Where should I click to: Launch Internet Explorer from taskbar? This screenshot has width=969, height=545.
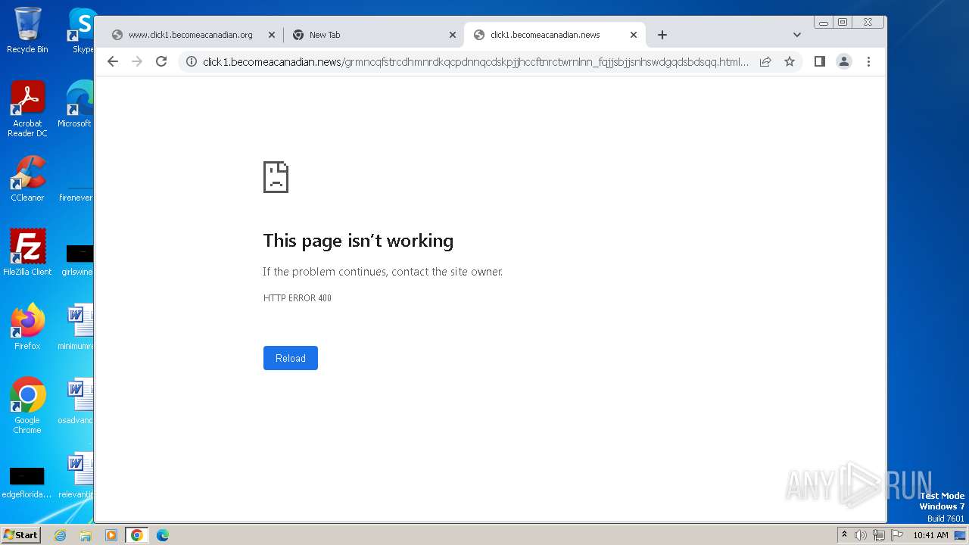click(60, 535)
